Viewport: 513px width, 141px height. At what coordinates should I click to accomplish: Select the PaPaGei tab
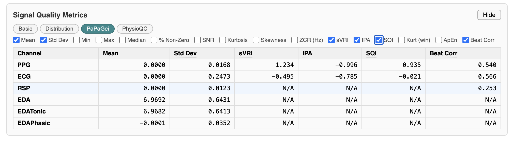click(x=98, y=29)
